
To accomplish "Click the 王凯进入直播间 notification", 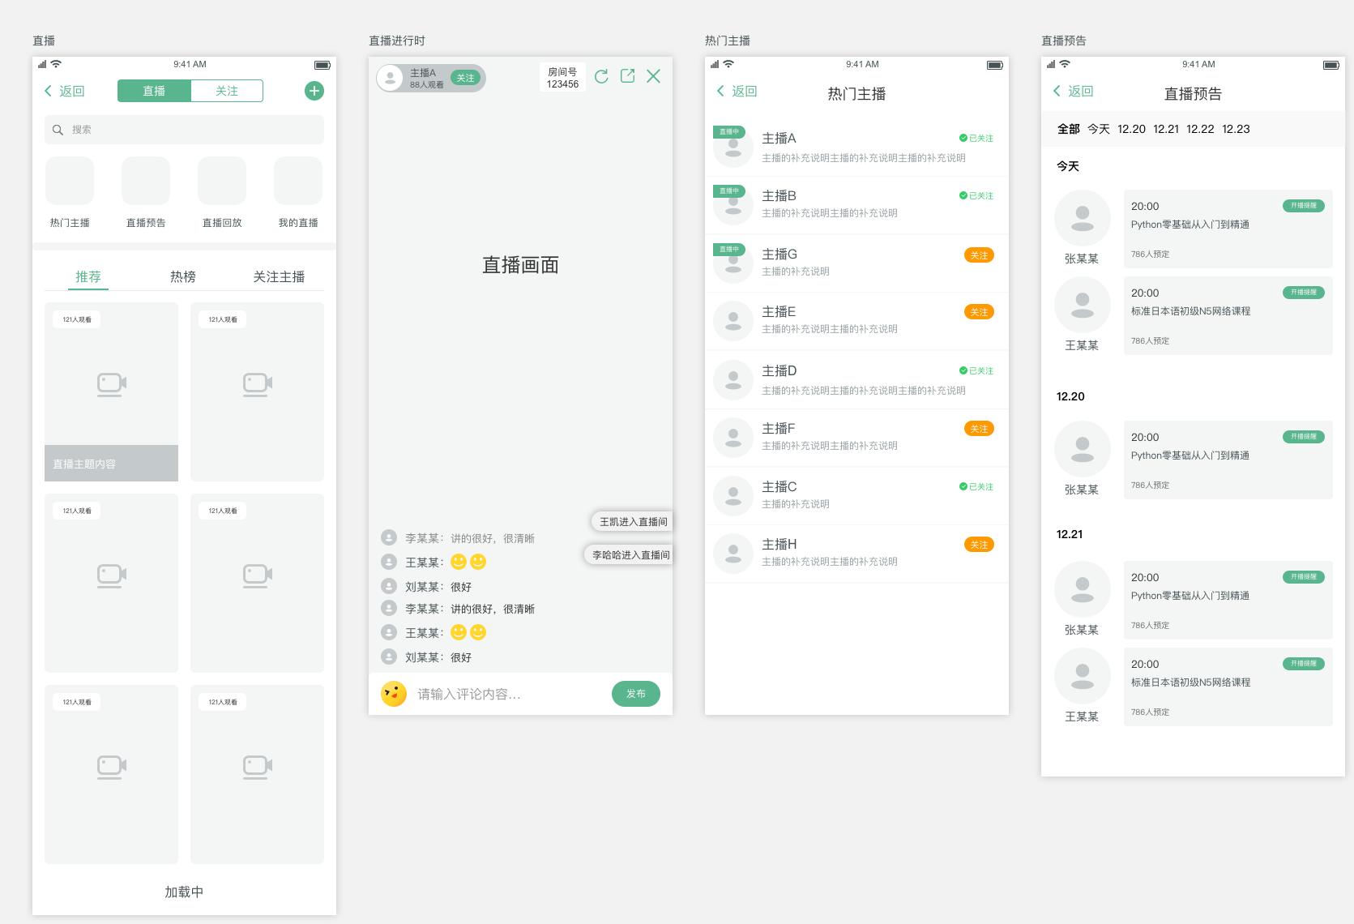I will (632, 521).
